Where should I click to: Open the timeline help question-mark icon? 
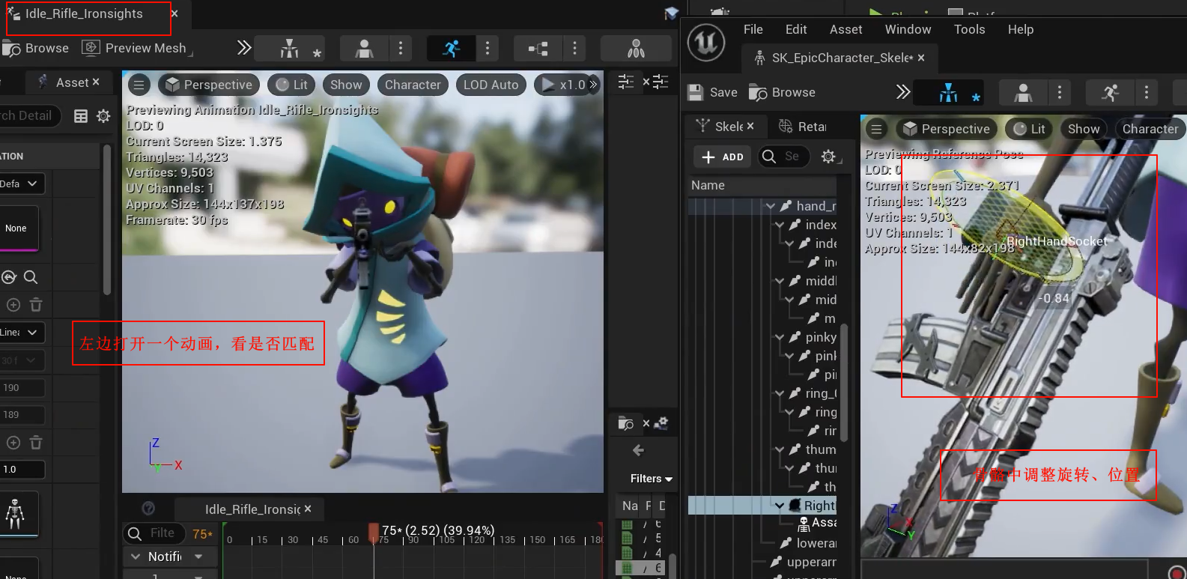[148, 508]
